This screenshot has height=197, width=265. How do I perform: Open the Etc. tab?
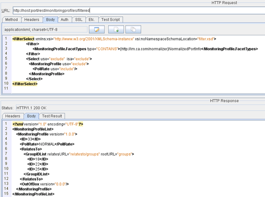91,19
